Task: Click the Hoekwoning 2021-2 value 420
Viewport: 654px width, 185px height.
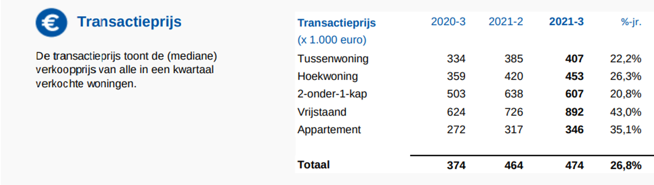Action: click(x=514, y=76)
